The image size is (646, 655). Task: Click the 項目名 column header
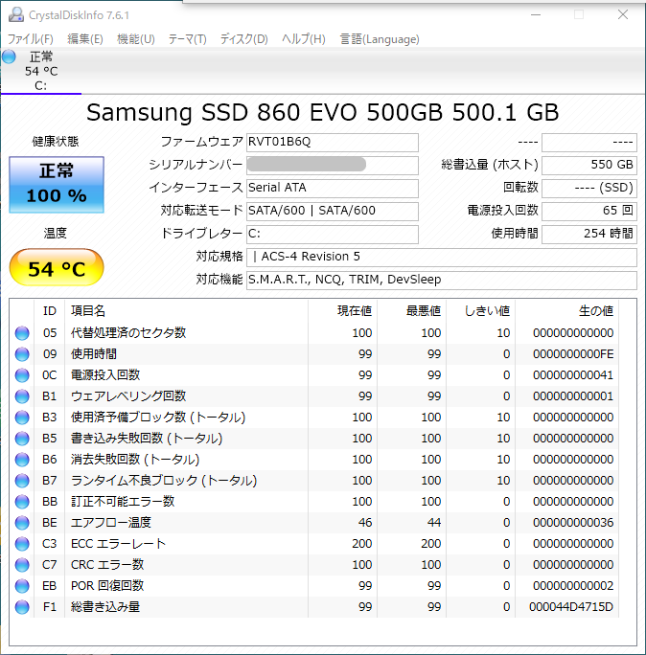point(187,311)
